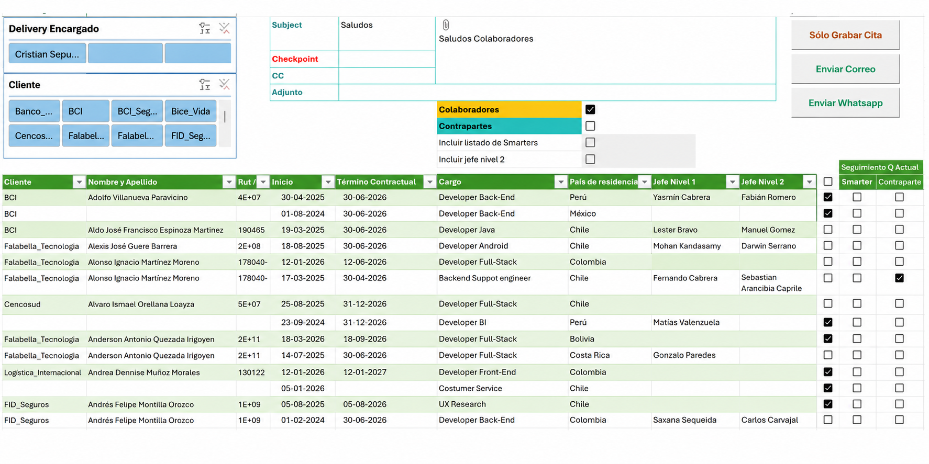Image resolution: width=929 pixels, height=464 pixels.
Task: Click the empty CC input cell
Action: pos(387,75)
